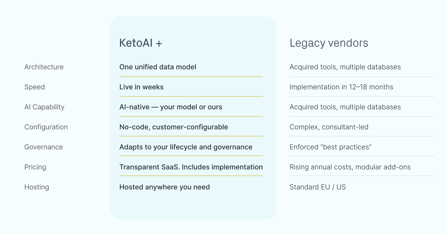Click 'Hosted anywhere you need' entry
This screenshot has width=446, height=234.
(x=165, y=187)
